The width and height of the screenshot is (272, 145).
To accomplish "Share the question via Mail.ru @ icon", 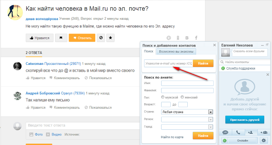I will click(169, 38).
